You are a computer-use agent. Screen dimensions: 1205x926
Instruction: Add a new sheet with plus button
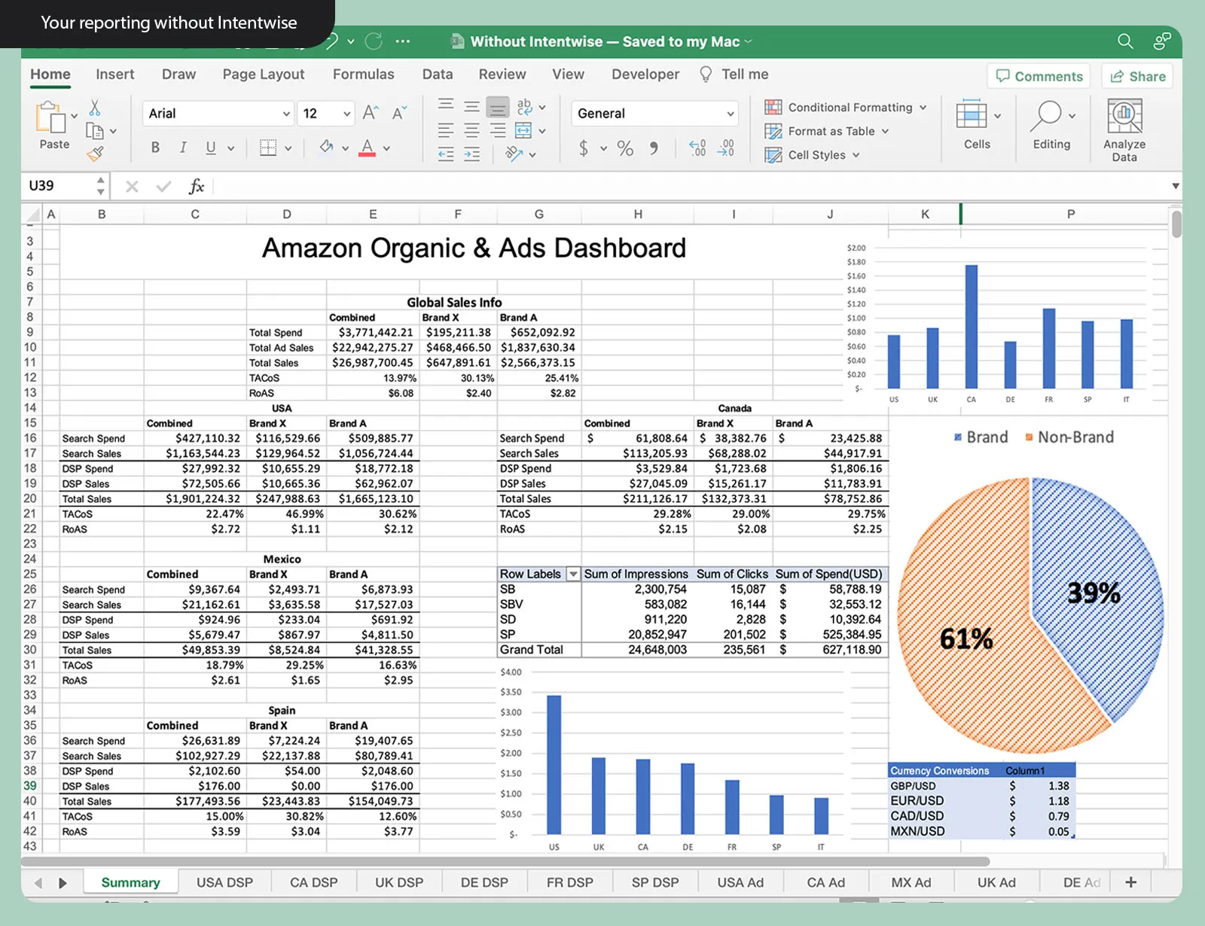click(1130, 882)
